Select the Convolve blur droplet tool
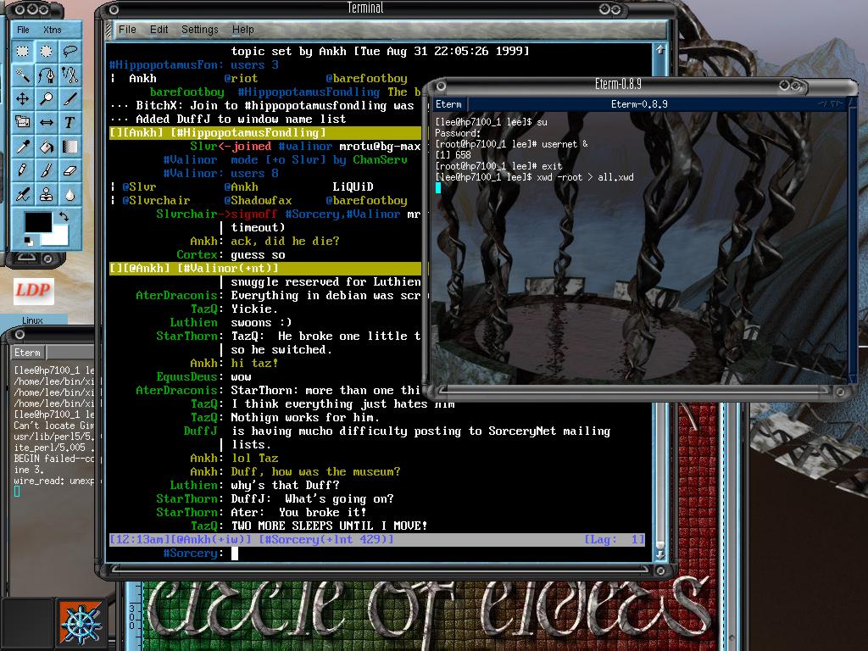 [70, 194]
